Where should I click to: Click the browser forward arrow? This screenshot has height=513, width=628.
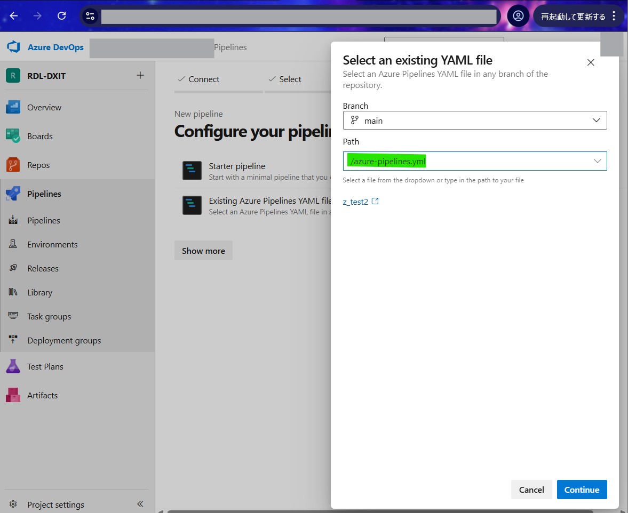click(x=37, y=16)
